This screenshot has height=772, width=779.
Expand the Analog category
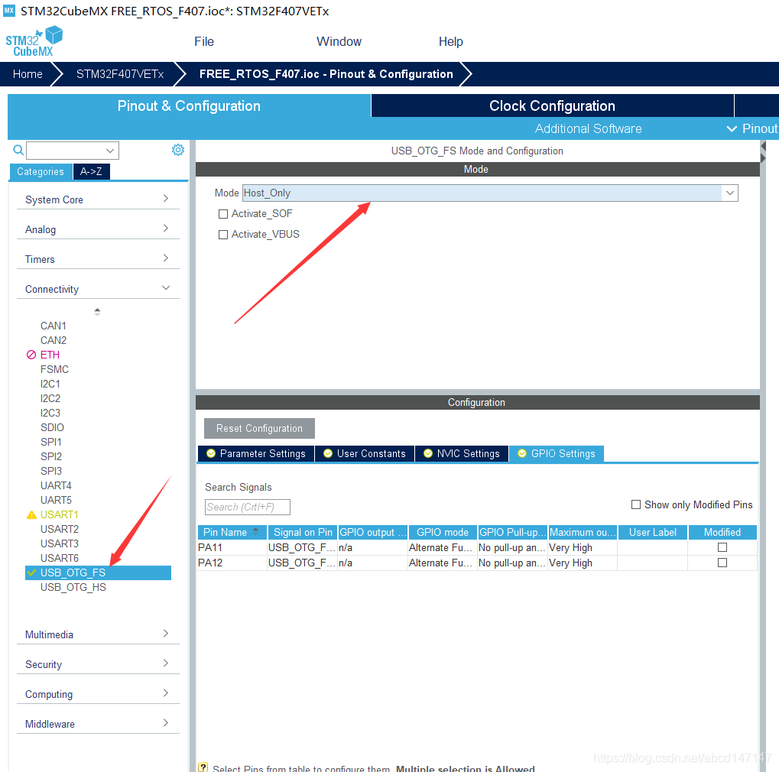pos(98,229)
